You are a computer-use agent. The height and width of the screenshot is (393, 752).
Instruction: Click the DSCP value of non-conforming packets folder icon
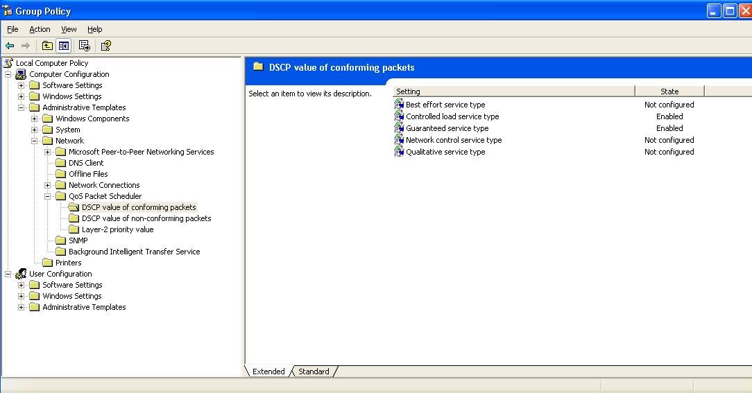coord(74,218)
